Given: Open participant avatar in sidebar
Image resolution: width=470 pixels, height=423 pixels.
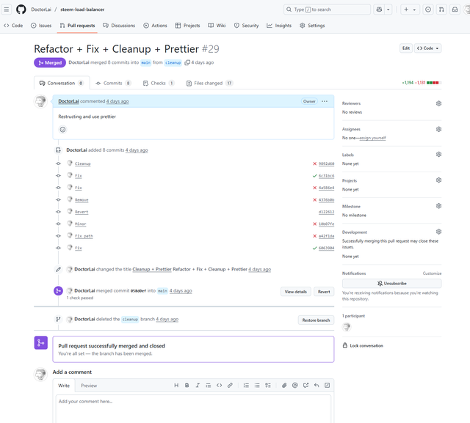Looking at the screenshot, I should click(347, 327).
